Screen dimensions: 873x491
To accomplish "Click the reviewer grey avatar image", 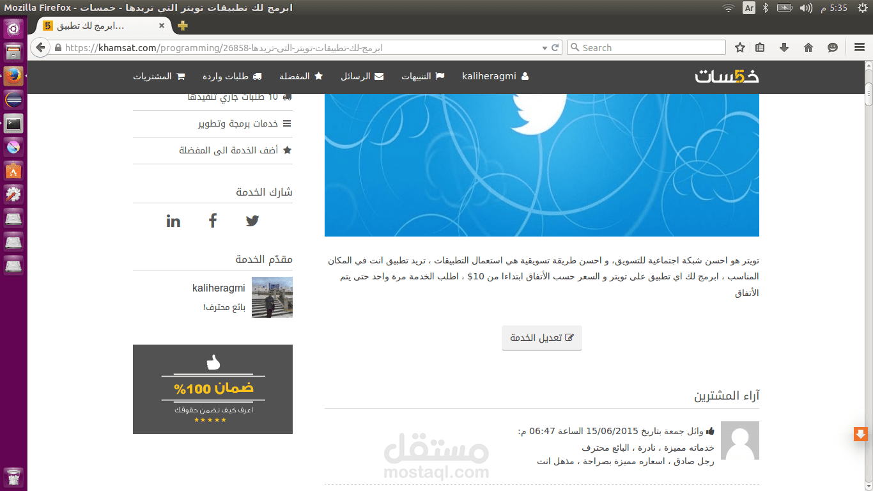I will (740, 440).
